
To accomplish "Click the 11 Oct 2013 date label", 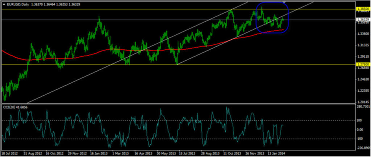I will click(x=232, y=153).
